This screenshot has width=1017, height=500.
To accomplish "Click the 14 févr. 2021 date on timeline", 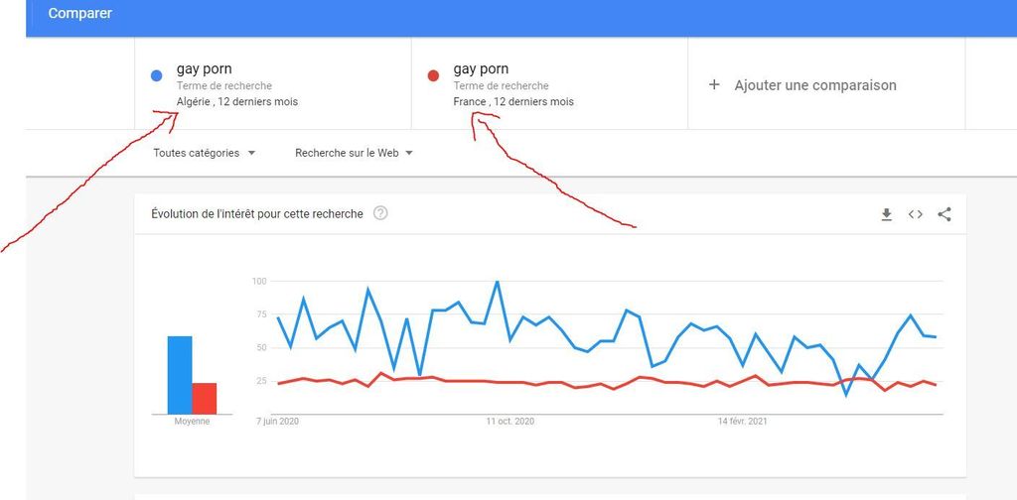I will coord(743,422).
